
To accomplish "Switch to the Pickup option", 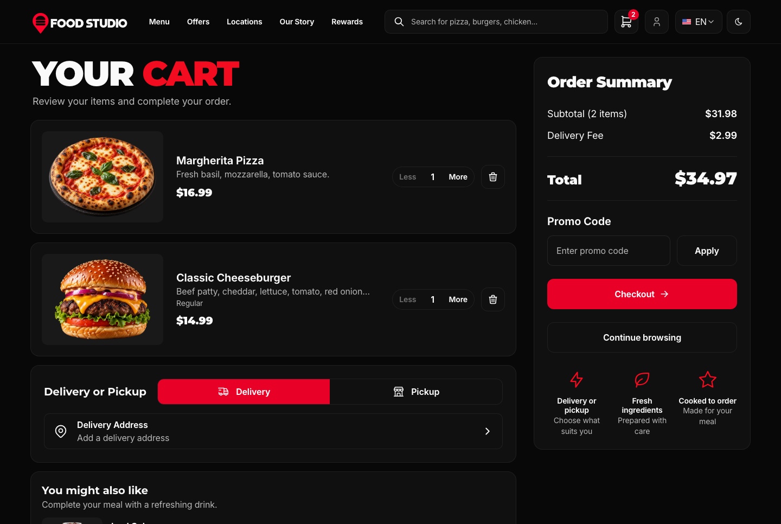I will 416,392.
